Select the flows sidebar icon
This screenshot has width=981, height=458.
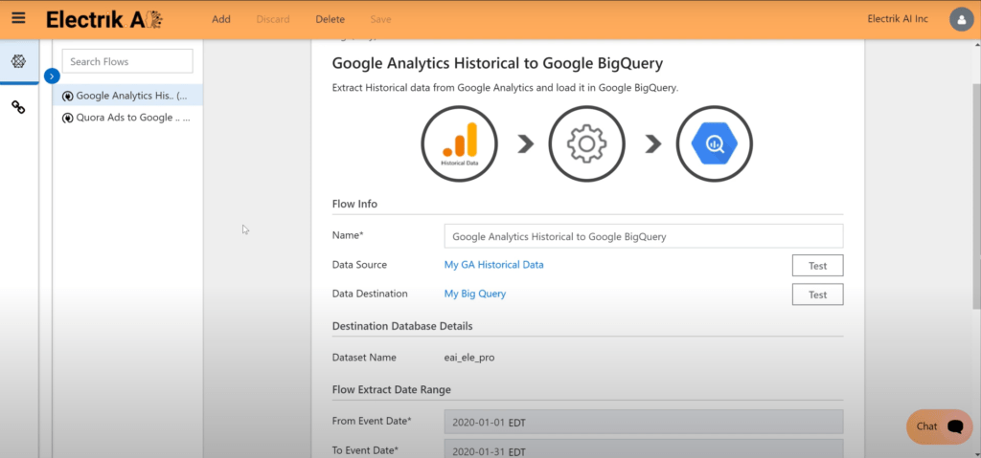19,61
